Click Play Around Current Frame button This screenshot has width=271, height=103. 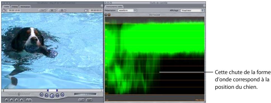(58, 95)
